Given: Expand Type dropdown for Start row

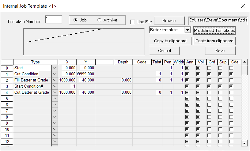Looking at the screenshot, I should click(55, 68).
